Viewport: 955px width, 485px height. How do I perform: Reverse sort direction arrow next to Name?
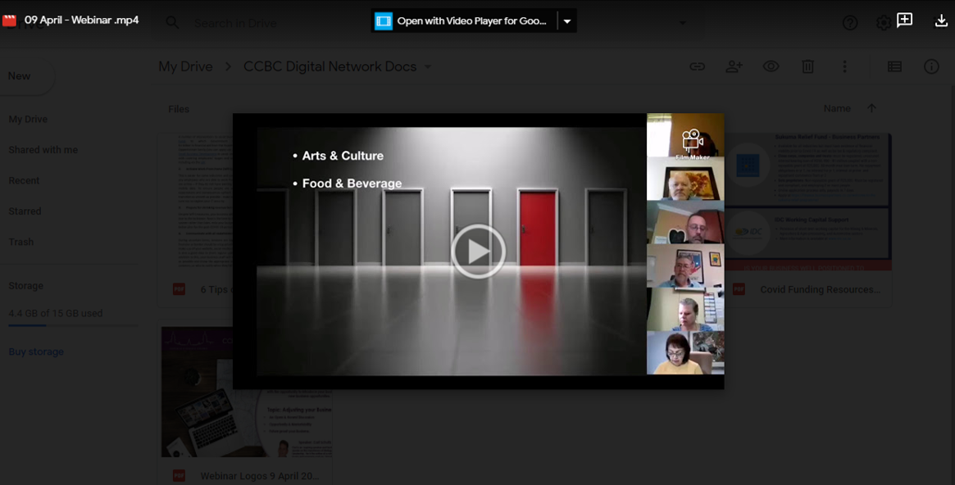(x=871, y=108)
